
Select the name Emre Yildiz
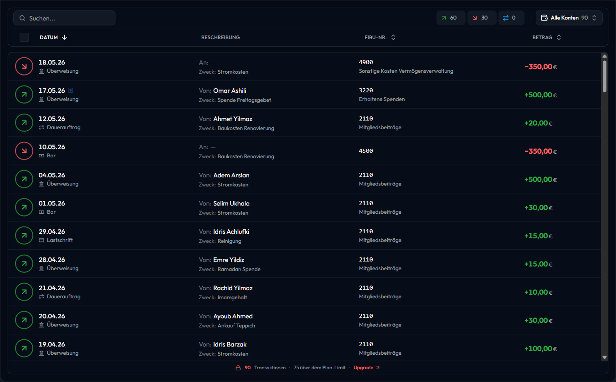pos(229,260)
